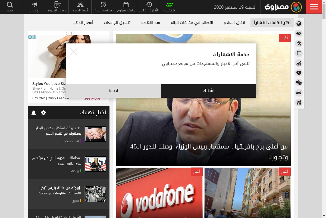Click the لايف ستايل category label
The image size is (326, 218).
(x=71, y=141)
